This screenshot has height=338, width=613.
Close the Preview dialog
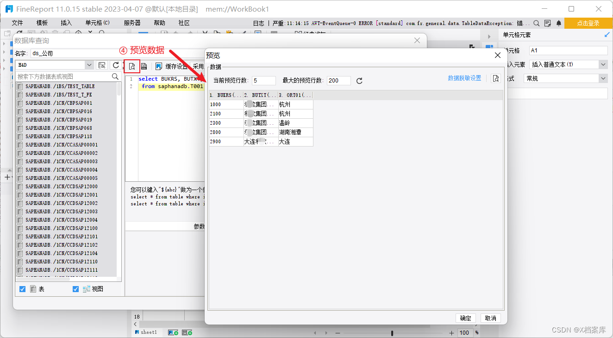coord(498,55)
